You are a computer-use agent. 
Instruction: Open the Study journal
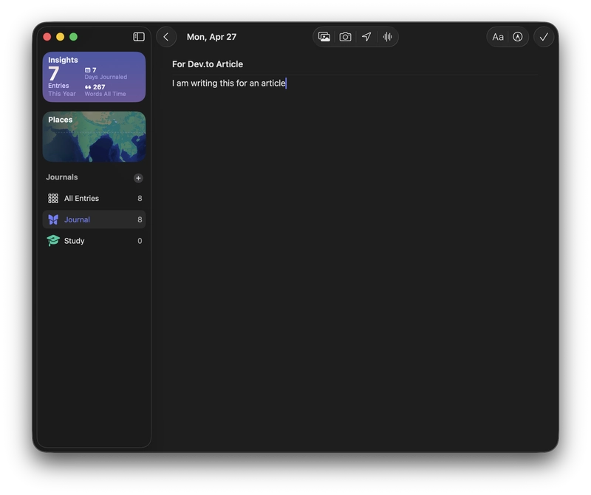pos(95,241)
